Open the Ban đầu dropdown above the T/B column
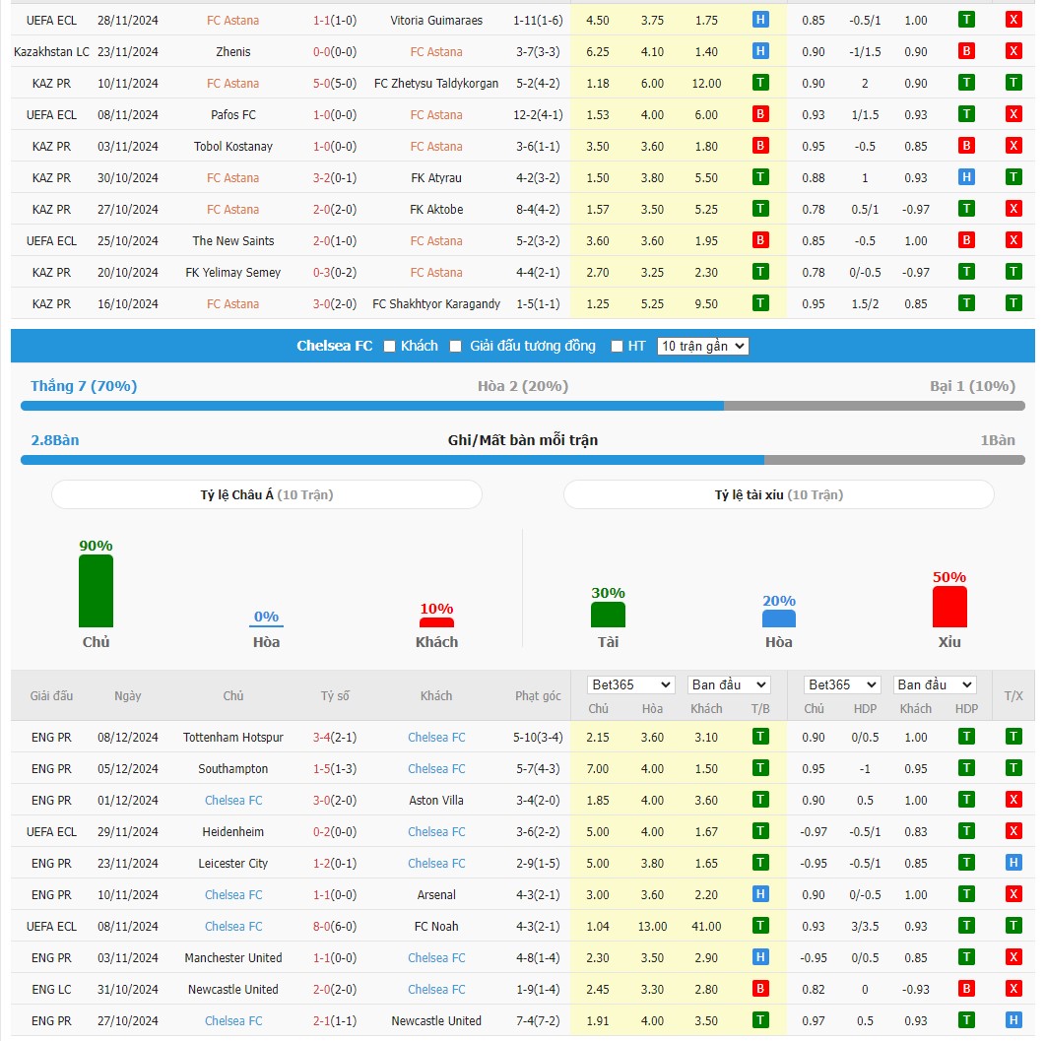This screenshot has height=1041, width=1045. [x=729, y=685]
